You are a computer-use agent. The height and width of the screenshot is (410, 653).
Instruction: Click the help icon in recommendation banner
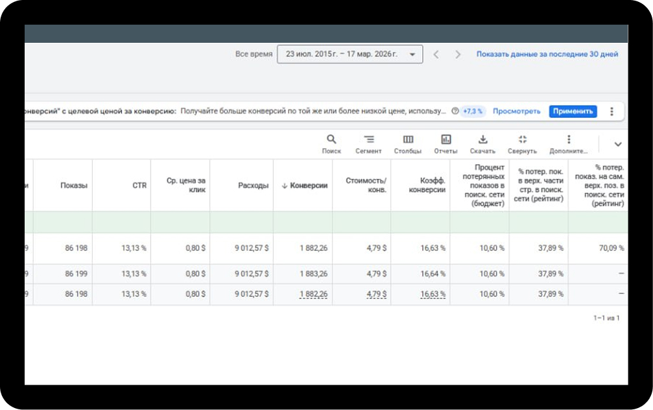pos(455,111)
